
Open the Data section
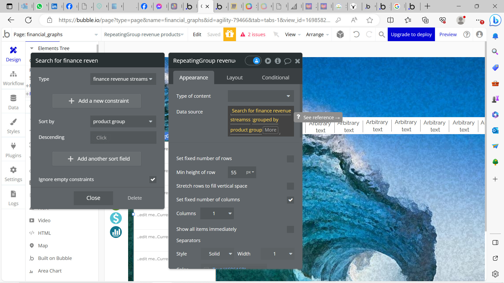click(x=13, y=102)
